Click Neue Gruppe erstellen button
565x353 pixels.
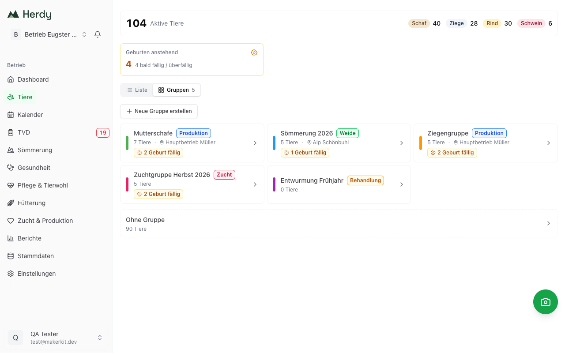tap(159, 111)
